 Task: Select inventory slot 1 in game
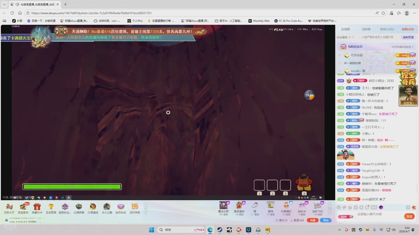point(259,185)
